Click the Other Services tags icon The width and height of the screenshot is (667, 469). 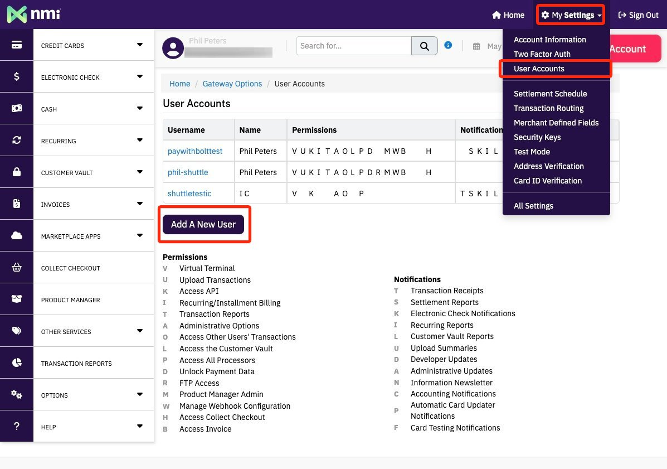tap(17, 331)
